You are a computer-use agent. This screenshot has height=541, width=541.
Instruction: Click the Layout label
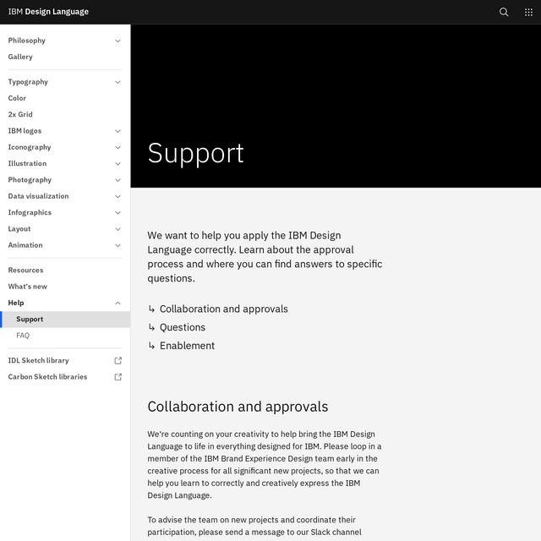(x=19, y=229)
